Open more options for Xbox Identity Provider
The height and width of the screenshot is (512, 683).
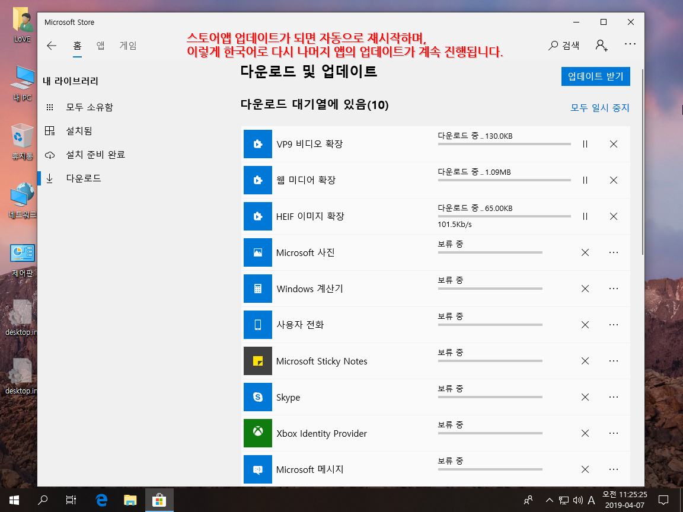[613, 433]
